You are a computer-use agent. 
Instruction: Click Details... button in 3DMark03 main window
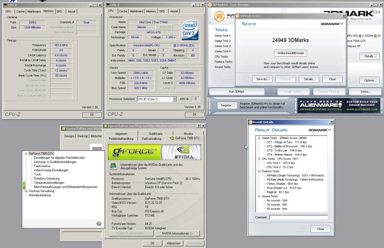coord(370,56)
